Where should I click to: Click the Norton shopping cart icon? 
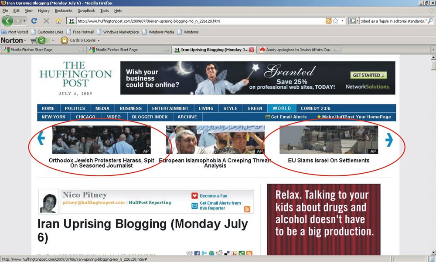[34, 40]
